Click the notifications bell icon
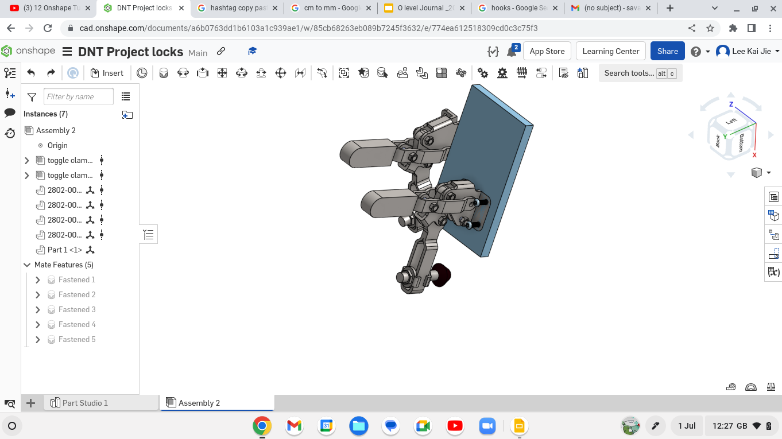782x439 pixels. [x=512, y=52]
